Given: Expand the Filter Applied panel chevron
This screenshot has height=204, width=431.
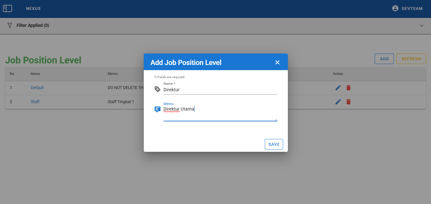Looking at the screenshot, I should [x=422, y=26].
